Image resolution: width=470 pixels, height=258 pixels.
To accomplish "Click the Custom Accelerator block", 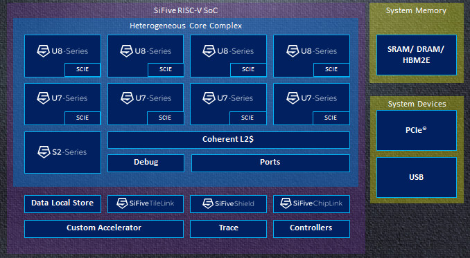I will (x=104, y=229).
